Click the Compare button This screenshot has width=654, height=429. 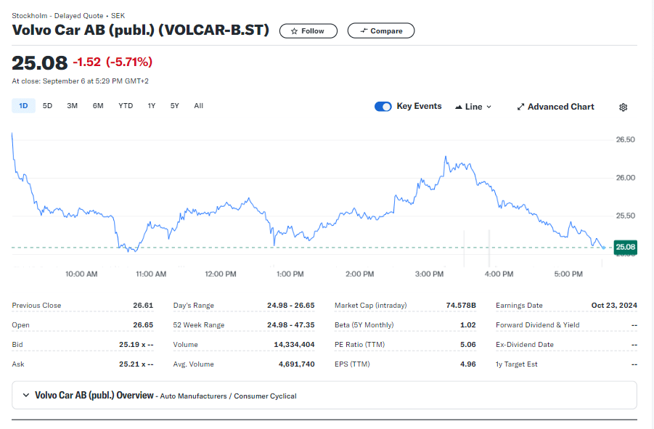pos(381,31)
